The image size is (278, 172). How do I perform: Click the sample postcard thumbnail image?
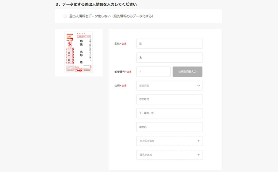79,52
